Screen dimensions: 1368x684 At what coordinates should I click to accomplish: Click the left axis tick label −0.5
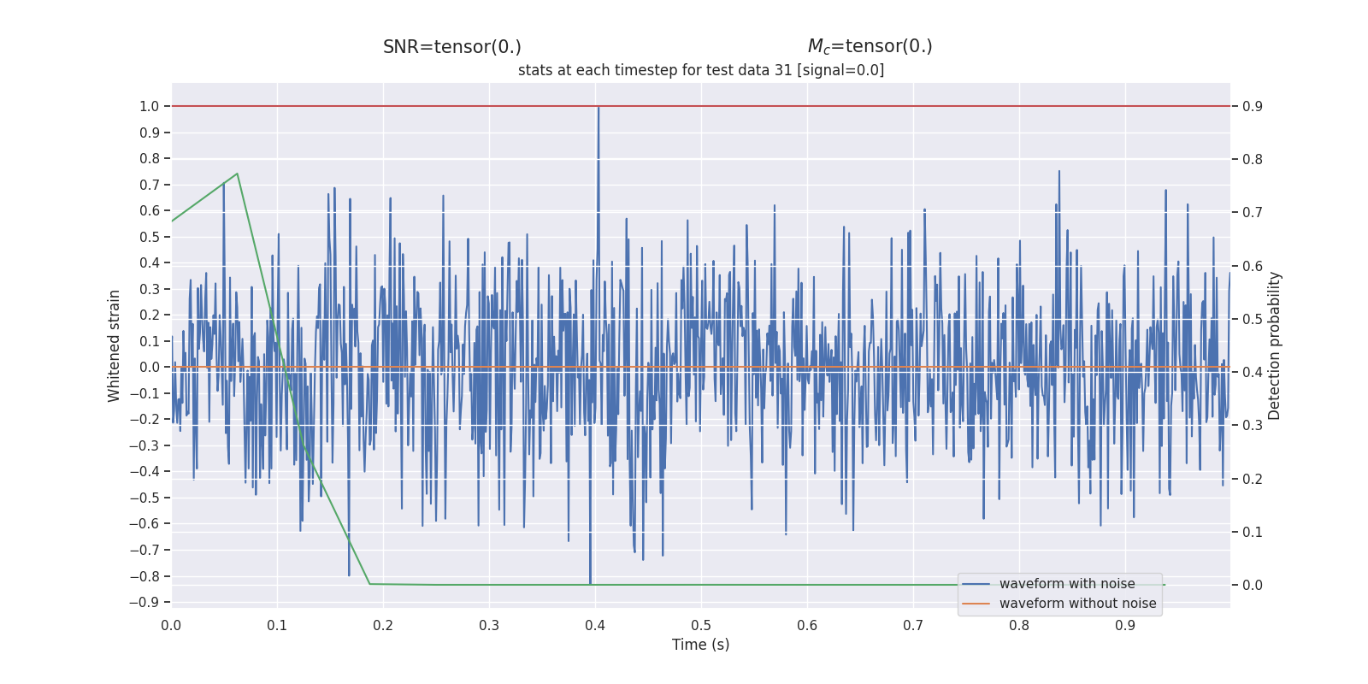point(144,498)
